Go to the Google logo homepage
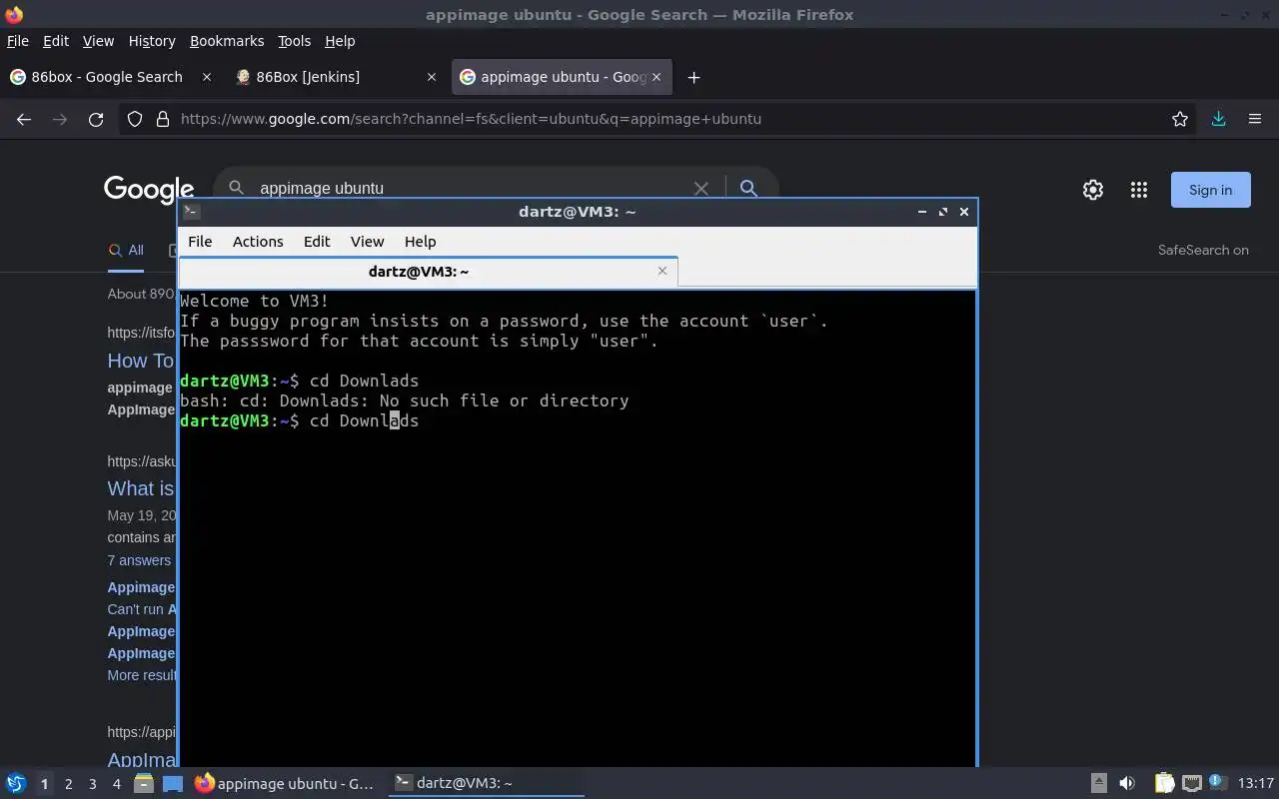 [149, 190]
